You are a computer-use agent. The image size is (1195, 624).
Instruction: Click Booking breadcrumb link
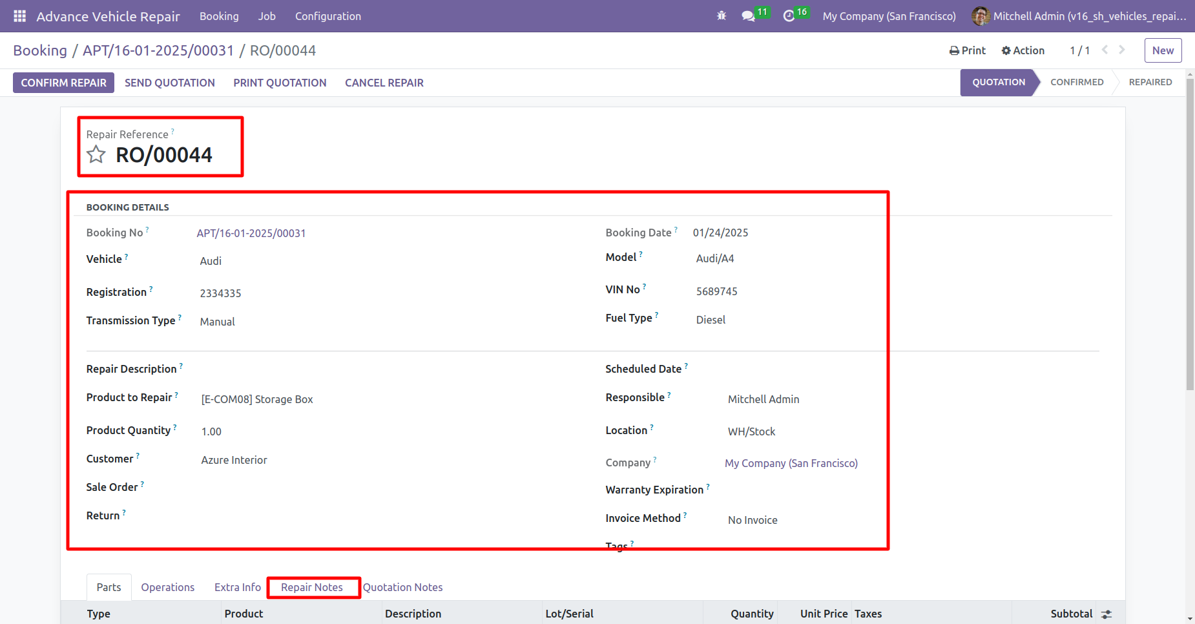[x=40, y=50]
